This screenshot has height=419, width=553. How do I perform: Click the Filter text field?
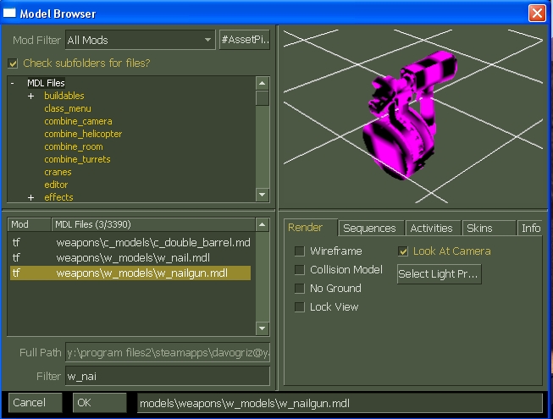tap(168, 376)
